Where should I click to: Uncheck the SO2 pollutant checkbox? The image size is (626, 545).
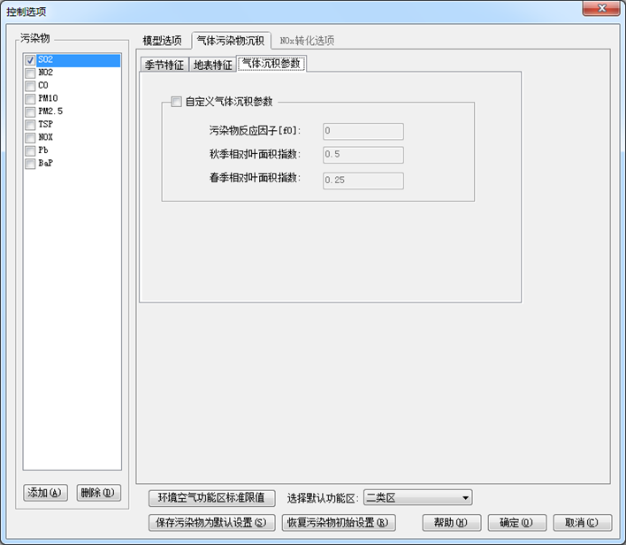coord(31,61)
